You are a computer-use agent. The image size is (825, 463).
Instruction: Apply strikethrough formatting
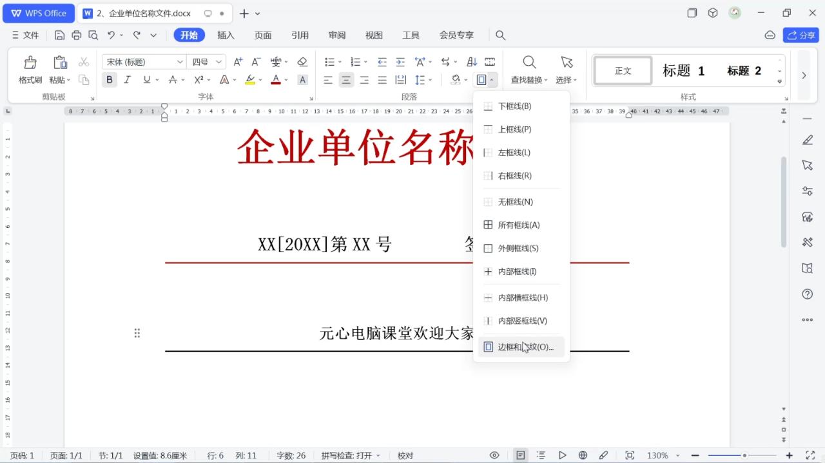pos(172,80)
